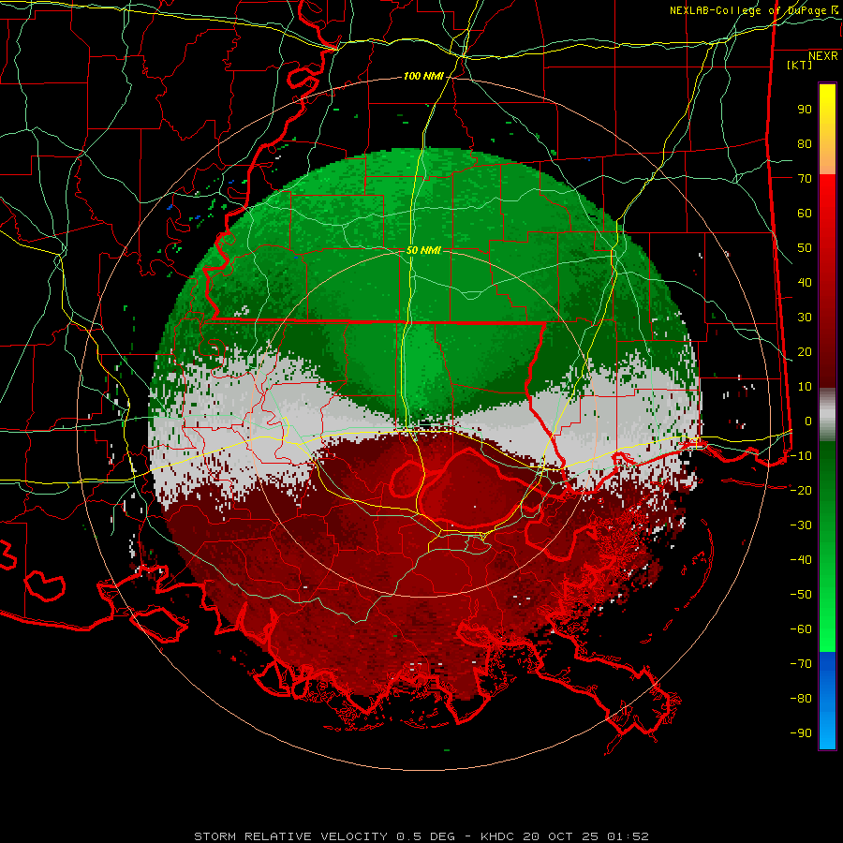Click the 70 value on velocity scale

[x=805, y=179]
